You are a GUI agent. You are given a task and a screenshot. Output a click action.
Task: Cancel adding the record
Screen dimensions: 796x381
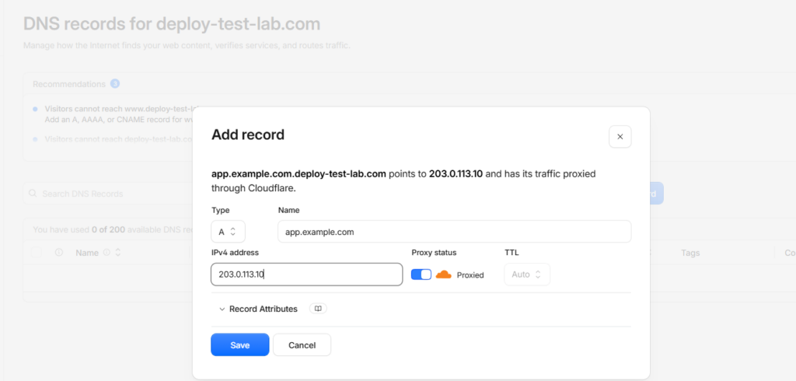(302, 345)
